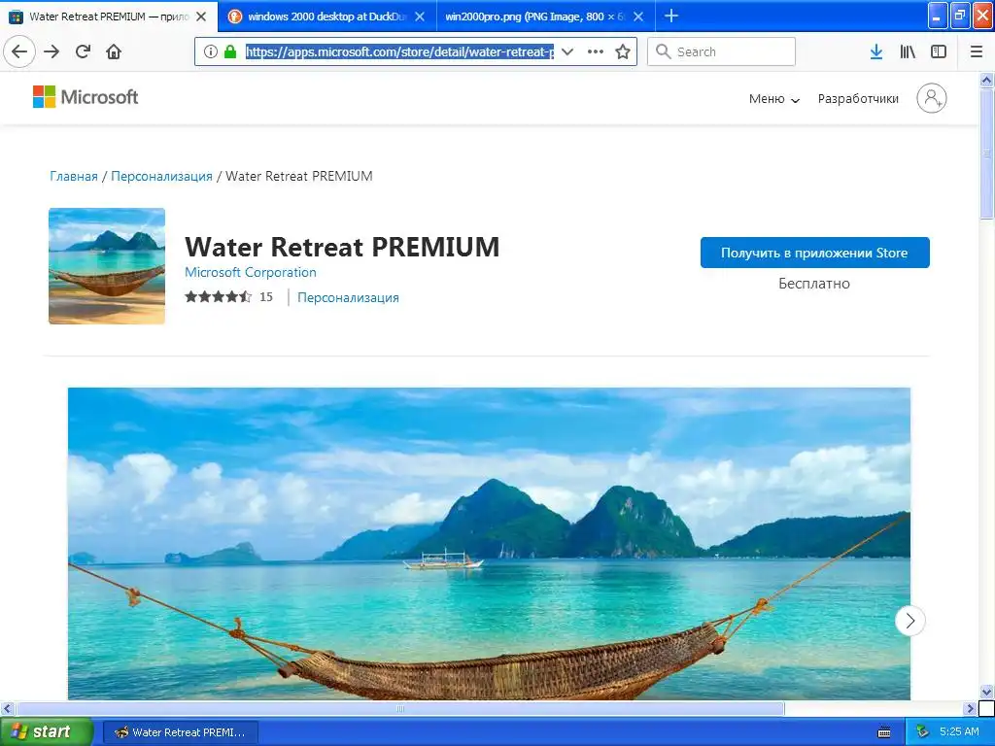Toggle the sidebar view icon
Viewport: 995px width, 746px height.
click(x=939, y=51)
